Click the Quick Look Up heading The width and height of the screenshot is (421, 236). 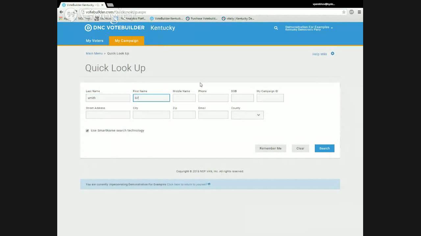pyautogui.click(x=115, y=68)
